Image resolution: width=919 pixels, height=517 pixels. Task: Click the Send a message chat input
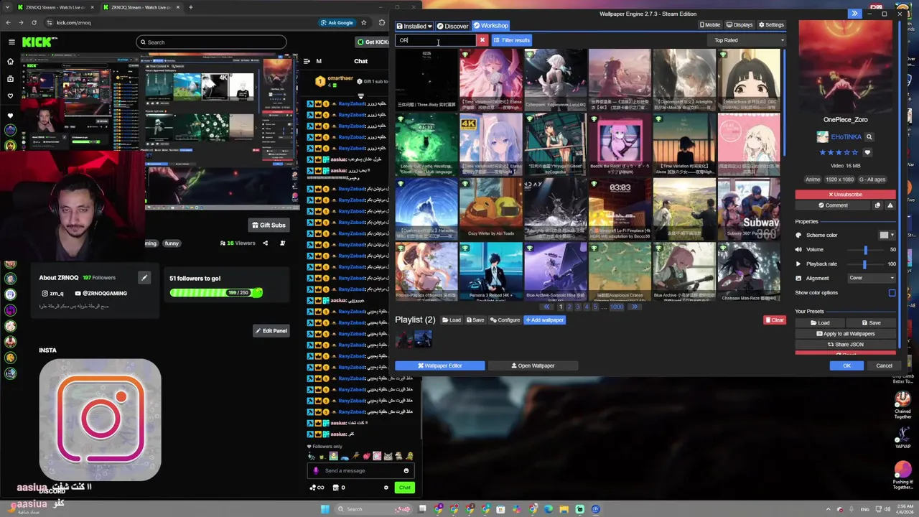(360, 471)
